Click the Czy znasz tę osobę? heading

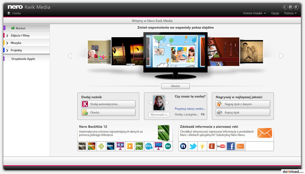pos(190,96)
